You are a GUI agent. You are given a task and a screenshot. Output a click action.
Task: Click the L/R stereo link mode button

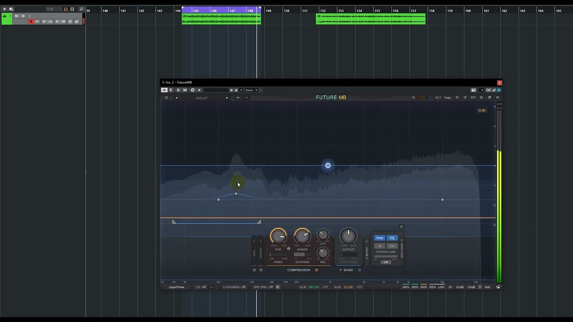[386, 262]
